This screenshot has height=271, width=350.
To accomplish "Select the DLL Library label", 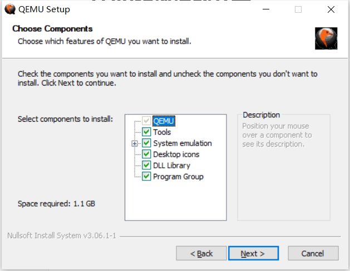I will click(171, 165).
